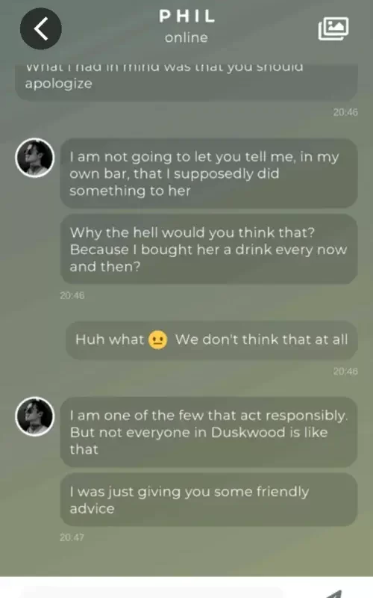Viewport: 373px width, 598px height.
Task: Select the partially visible 'apologize' message bubble
Action: (x=186, y=83)
